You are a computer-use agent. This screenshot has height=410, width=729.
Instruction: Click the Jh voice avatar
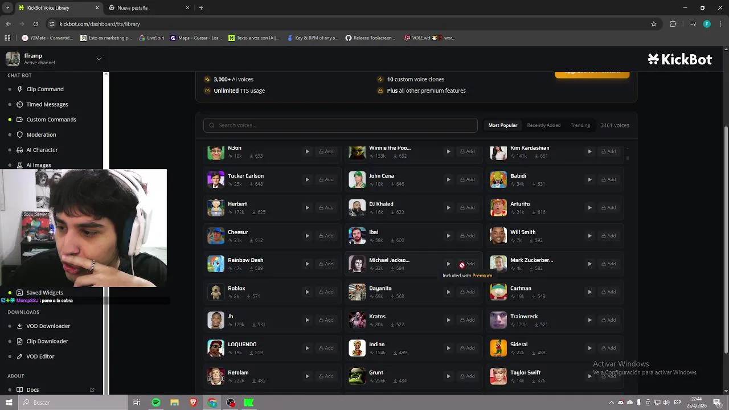(216, 319)
